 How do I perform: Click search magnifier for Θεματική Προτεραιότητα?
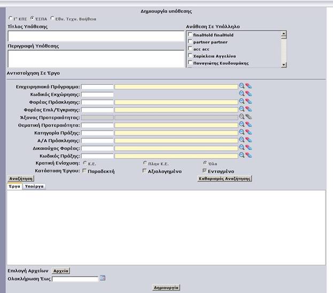tap(242, 125)
